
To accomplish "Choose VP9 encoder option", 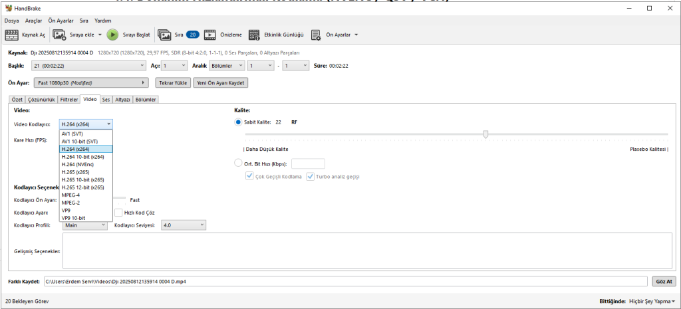I will (x=86, y=210).
